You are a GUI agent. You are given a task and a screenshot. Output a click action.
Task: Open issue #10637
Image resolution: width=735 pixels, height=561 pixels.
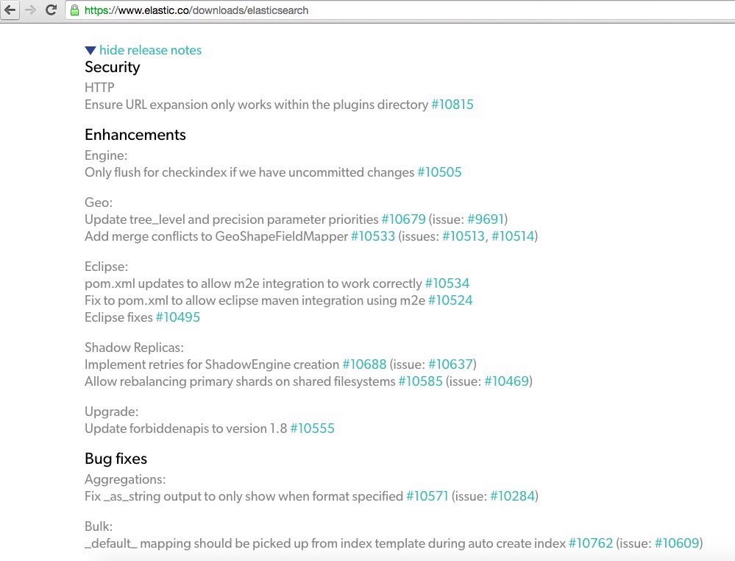pyautogui.click(x=450, y=364)
